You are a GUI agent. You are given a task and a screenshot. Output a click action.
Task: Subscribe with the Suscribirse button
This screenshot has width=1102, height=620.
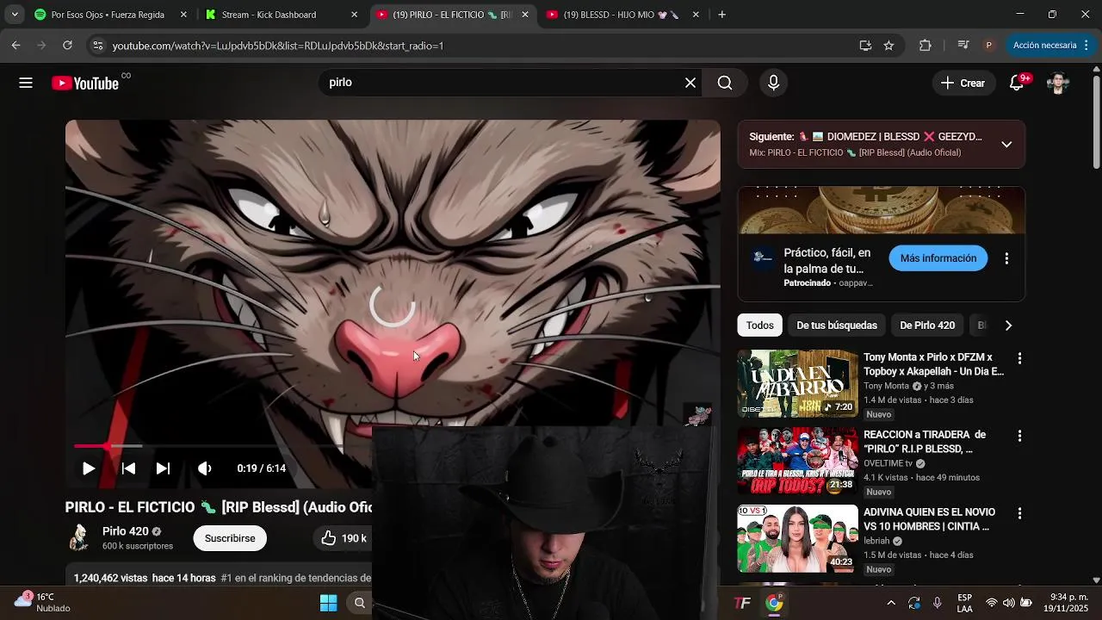[x=230, y=538]
